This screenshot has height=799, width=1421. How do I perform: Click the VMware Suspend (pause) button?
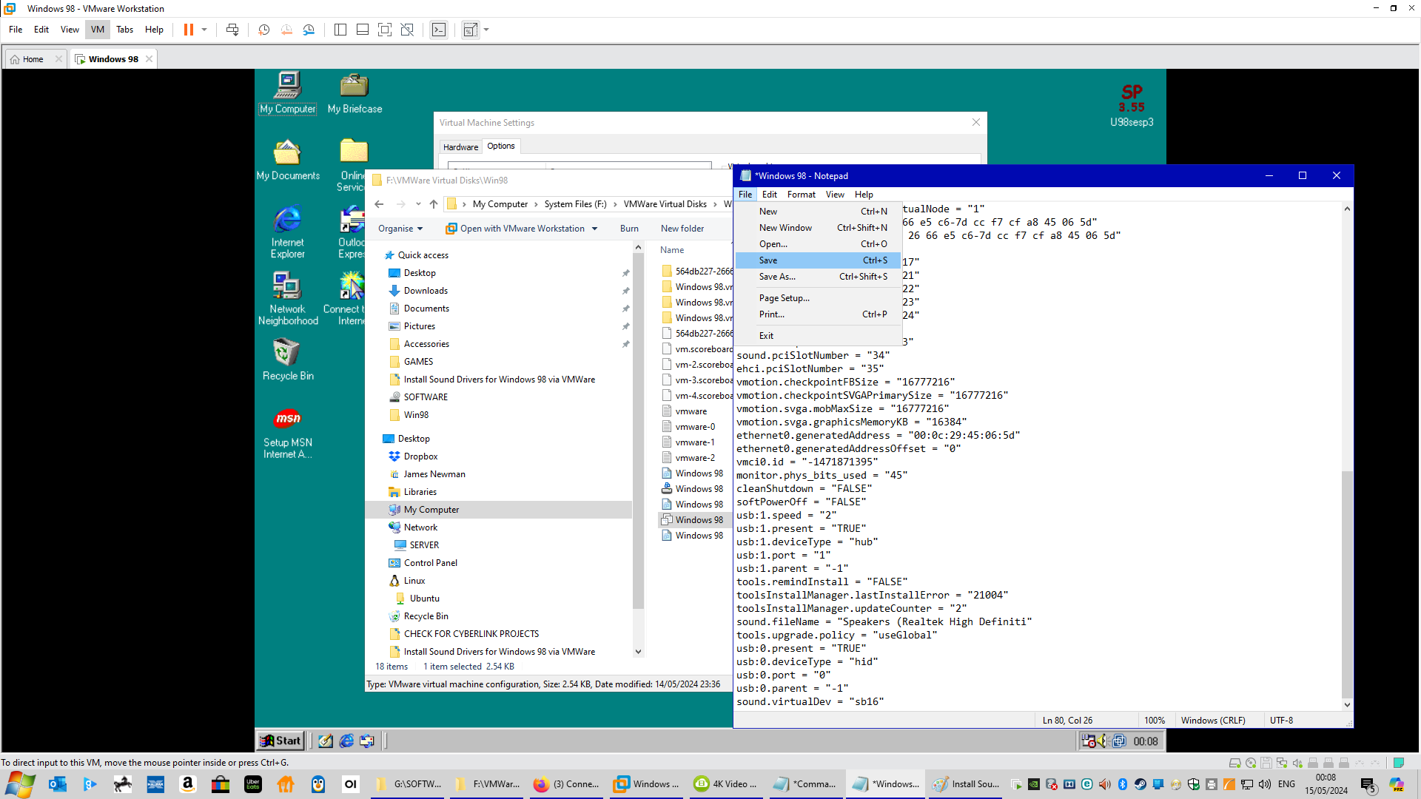click(x=189, y=30)
